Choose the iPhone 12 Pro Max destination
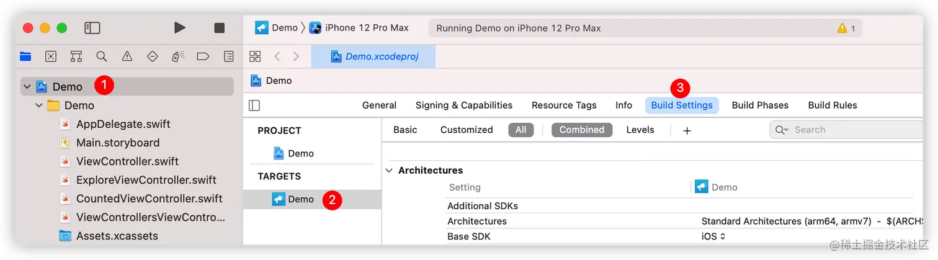 coord(359,27)
